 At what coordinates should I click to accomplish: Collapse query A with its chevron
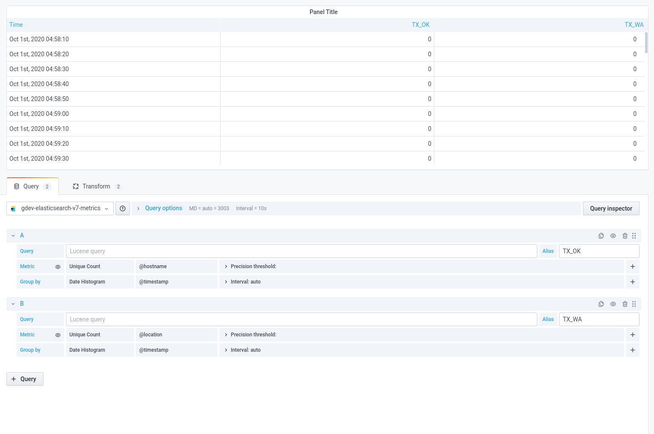[13, 236]
